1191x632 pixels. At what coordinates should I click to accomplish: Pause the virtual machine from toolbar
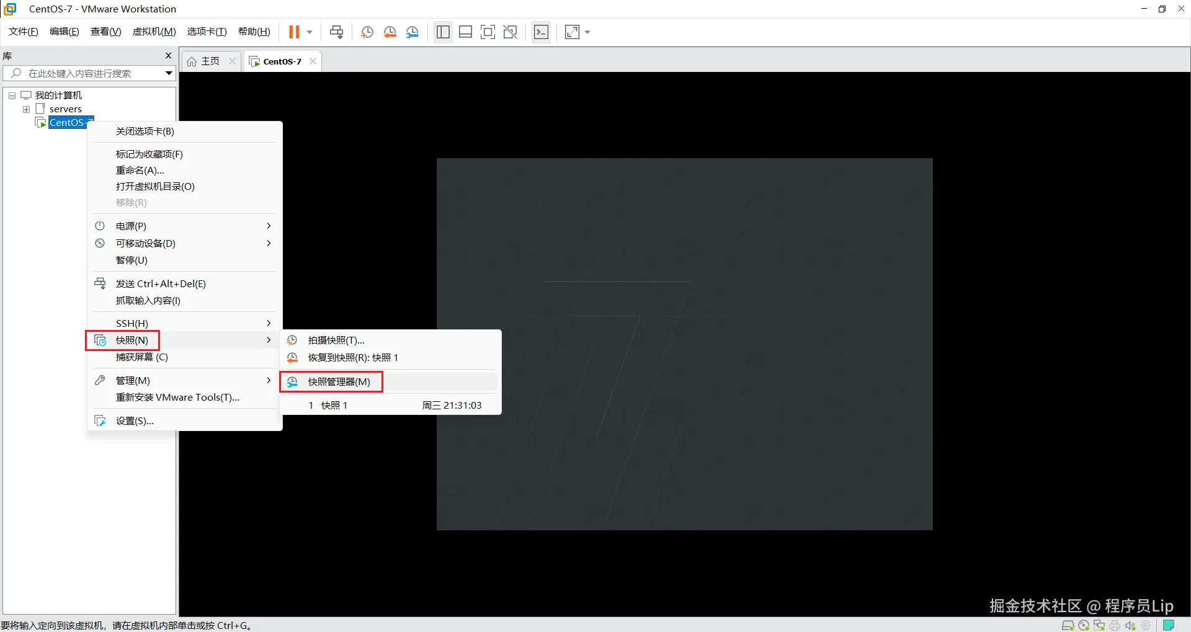(294, 32)
